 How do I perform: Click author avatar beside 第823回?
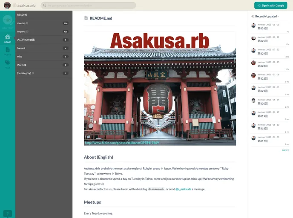pos(253,63)
